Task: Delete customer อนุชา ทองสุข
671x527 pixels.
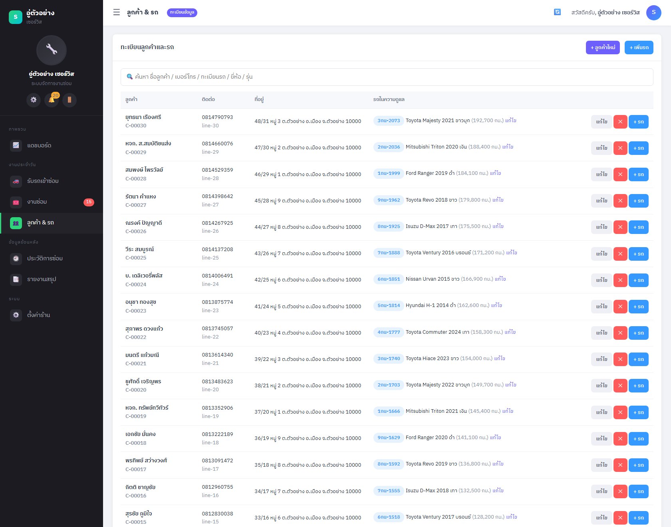Action: click(x=620, y=307)
